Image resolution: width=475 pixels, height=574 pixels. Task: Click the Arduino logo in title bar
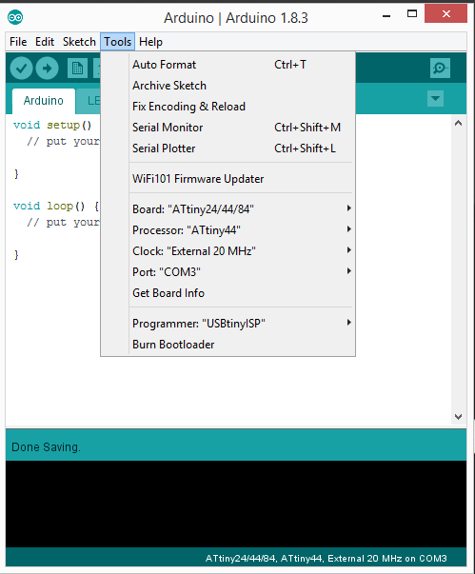15,17
